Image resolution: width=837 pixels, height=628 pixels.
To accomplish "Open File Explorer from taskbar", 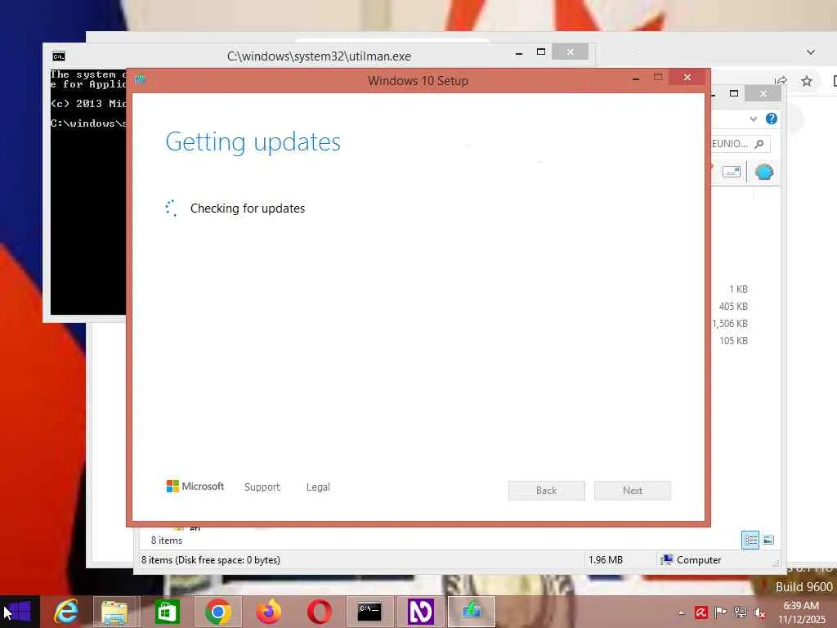I will 114,612.
